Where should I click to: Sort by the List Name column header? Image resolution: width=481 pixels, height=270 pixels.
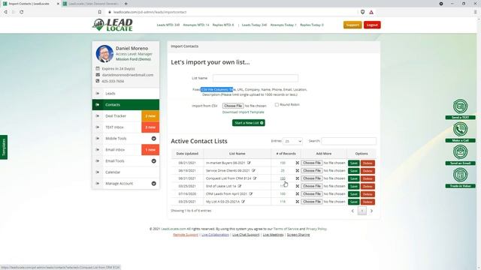pyautogui.click(x=237, y=154)
